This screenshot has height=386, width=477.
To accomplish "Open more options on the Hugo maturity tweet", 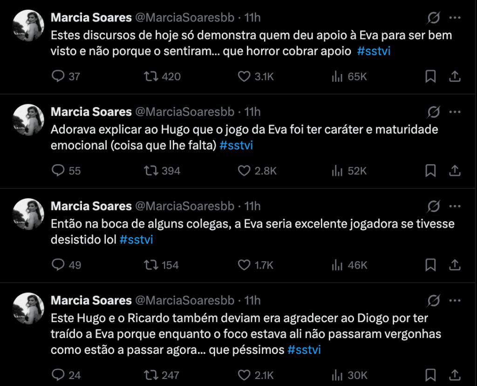I will tap(455, 112).
